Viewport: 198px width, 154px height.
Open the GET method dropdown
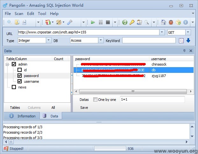[188, 32]
